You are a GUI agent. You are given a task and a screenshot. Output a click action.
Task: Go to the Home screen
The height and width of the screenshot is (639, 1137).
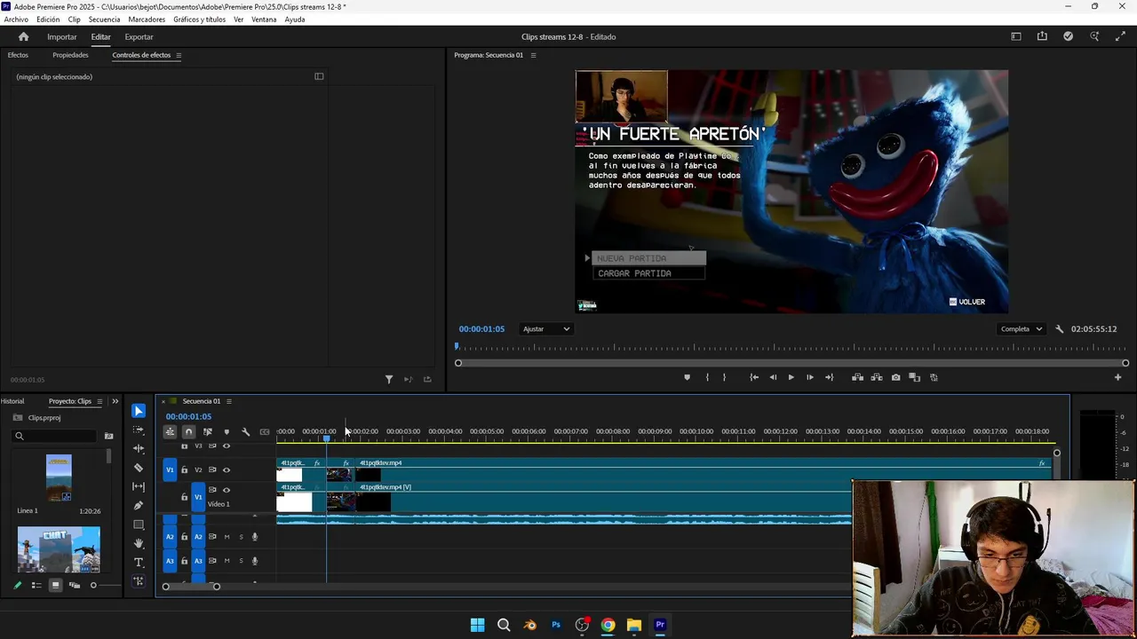[x=24, y=36]
